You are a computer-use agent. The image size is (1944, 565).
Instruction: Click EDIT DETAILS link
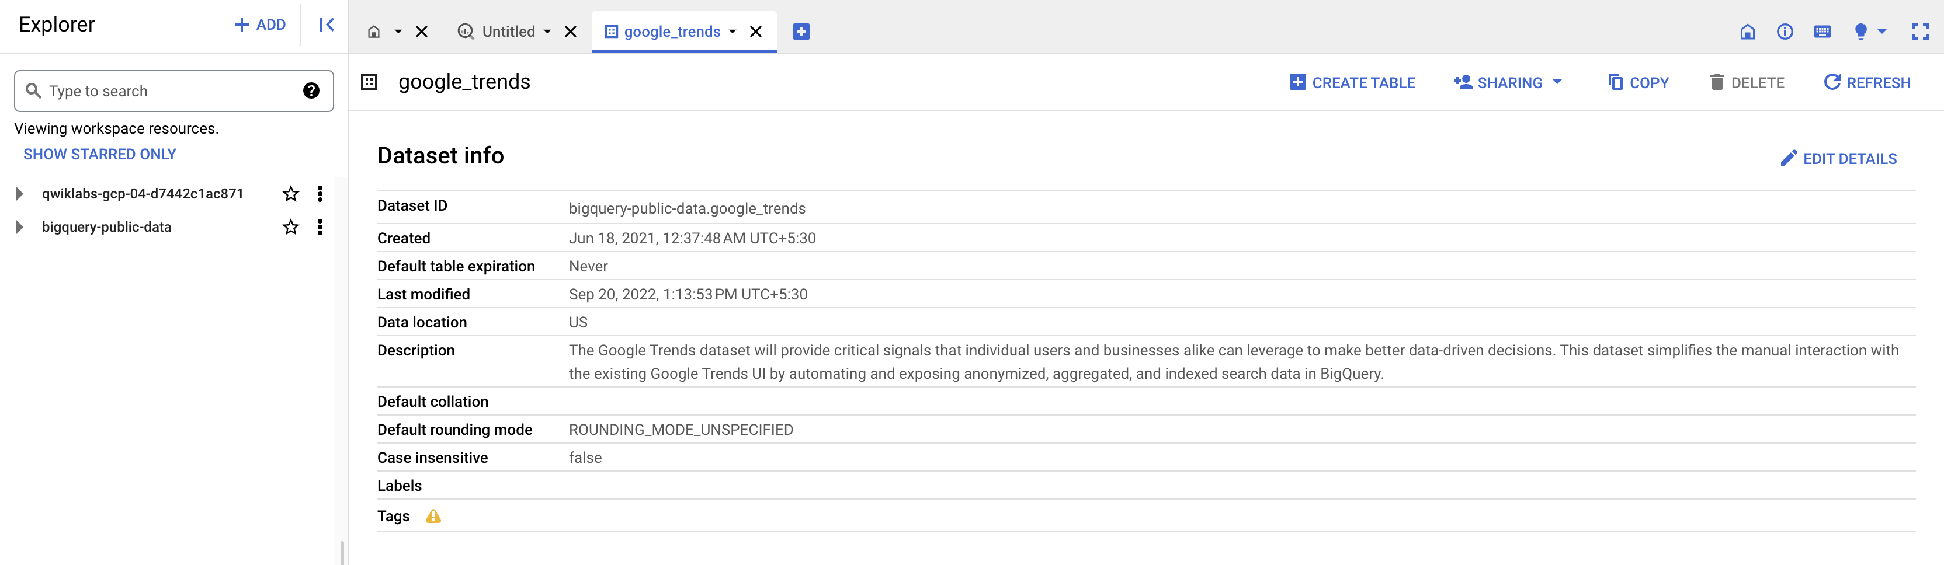tap(1838, 158)
